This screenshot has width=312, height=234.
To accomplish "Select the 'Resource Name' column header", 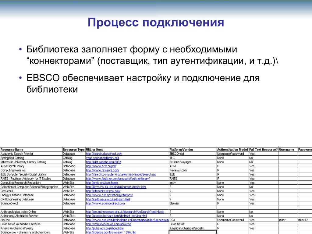I will tap(31, 149).
